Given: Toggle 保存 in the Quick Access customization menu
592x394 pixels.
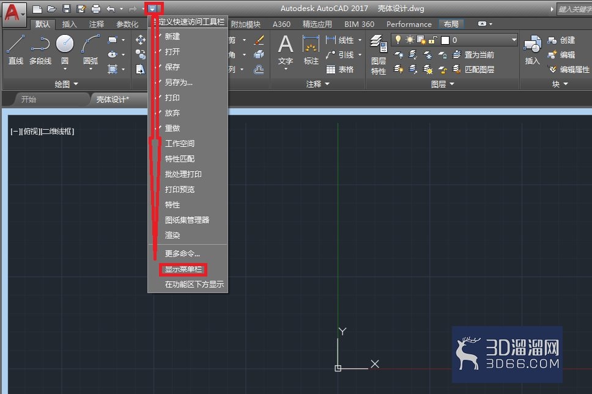Looking at the screenshot, I should 174,67.
